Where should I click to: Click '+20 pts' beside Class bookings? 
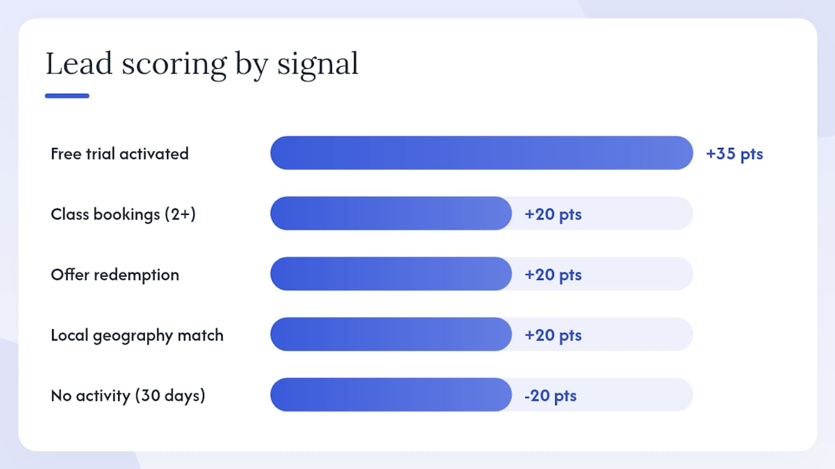pyautogui.click(x=553, y=214)
